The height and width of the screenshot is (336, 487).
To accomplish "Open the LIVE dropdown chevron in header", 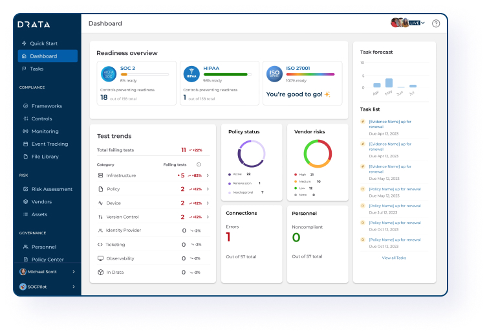I will click(x=423, y=23).
